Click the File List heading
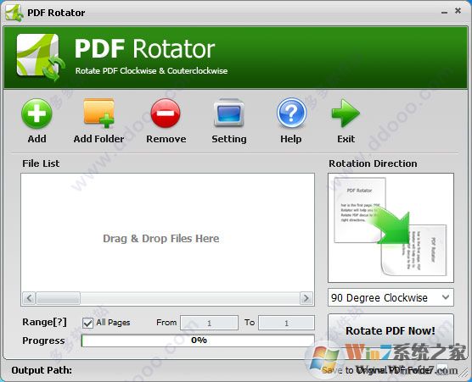This screenshot has width=472, height=382. [x=41, y=163]
